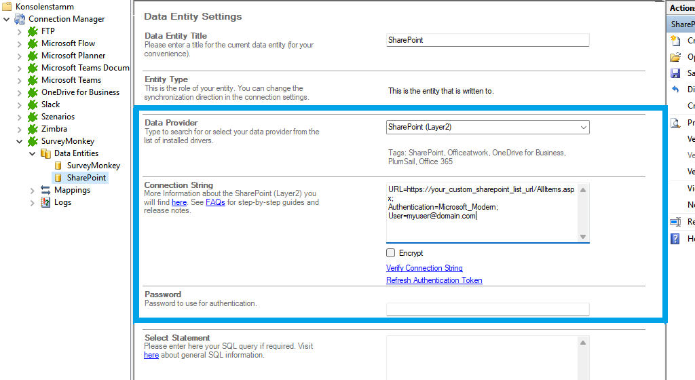Click the Zimbra connection icon
This screenshot has height=380, width=695.
click(x=33, y=129)
